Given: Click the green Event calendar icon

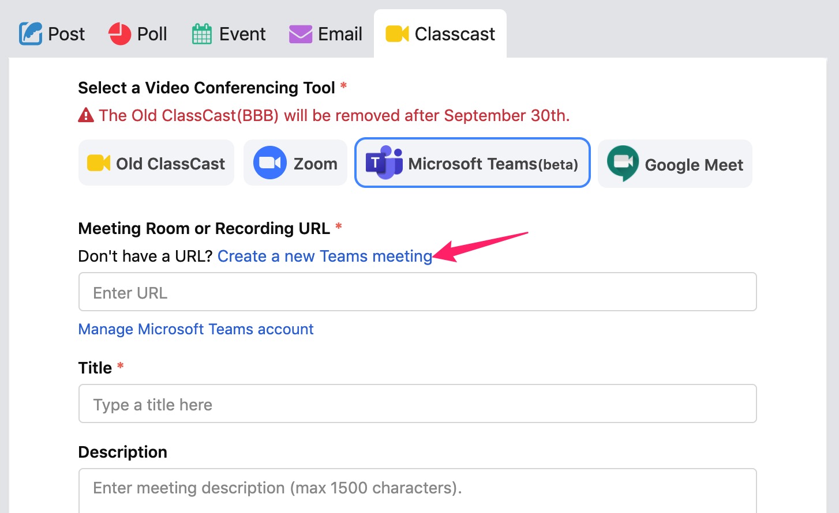Looking at the screenshot, I should click(x=201, y=34).
